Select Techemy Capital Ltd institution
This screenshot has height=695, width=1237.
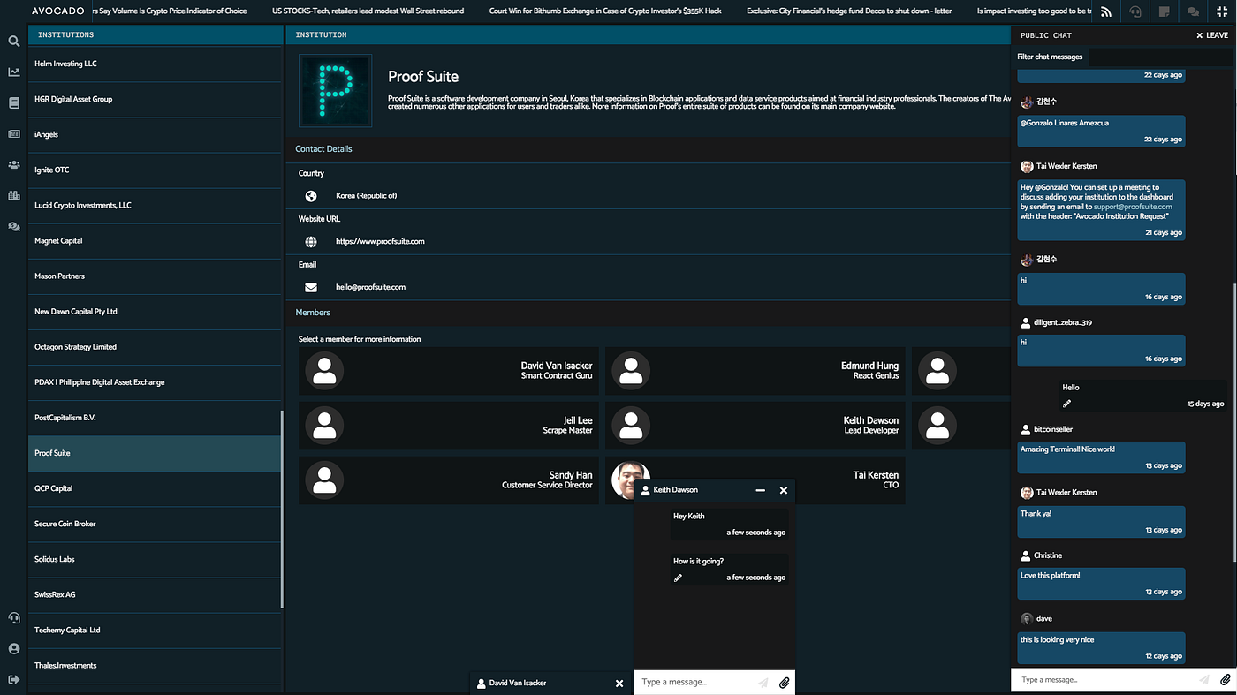click(155, 630)
